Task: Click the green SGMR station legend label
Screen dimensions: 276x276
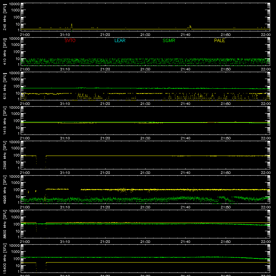Action: pyautogui.click(x=169, y=40)
